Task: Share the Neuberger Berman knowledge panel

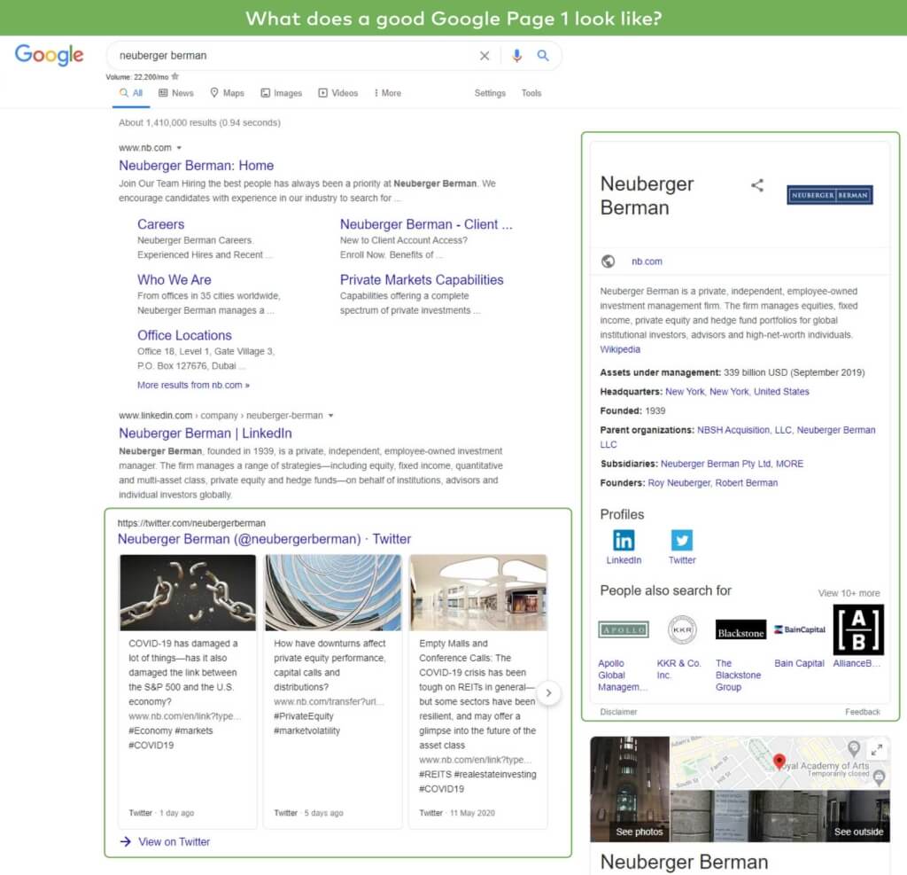Action: coord(758,186)
